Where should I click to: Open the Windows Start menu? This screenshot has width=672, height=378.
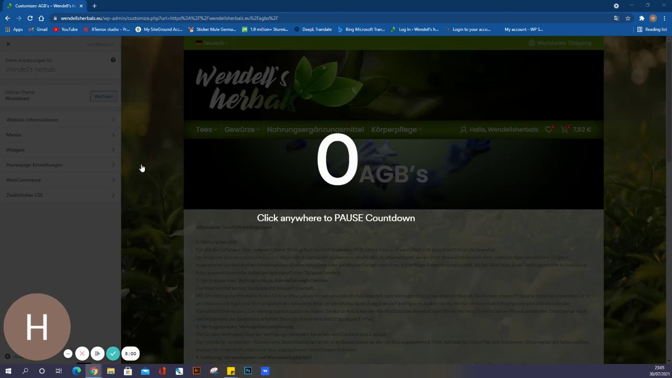pyautogui.click(x=8, y=371)
